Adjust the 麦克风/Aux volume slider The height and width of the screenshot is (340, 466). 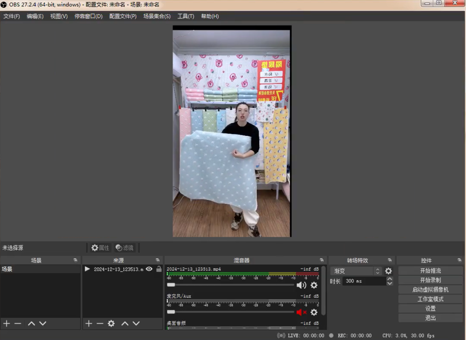230,312
